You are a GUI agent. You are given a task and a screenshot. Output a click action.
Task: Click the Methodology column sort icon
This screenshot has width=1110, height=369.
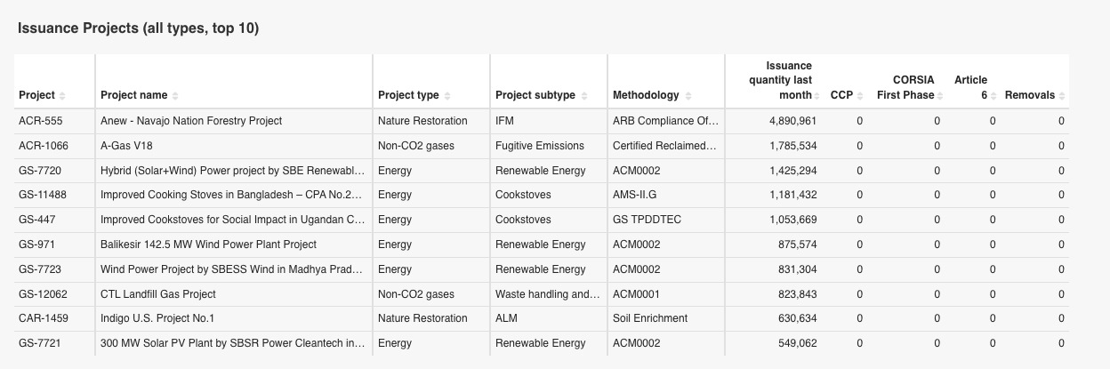[688, 96]
